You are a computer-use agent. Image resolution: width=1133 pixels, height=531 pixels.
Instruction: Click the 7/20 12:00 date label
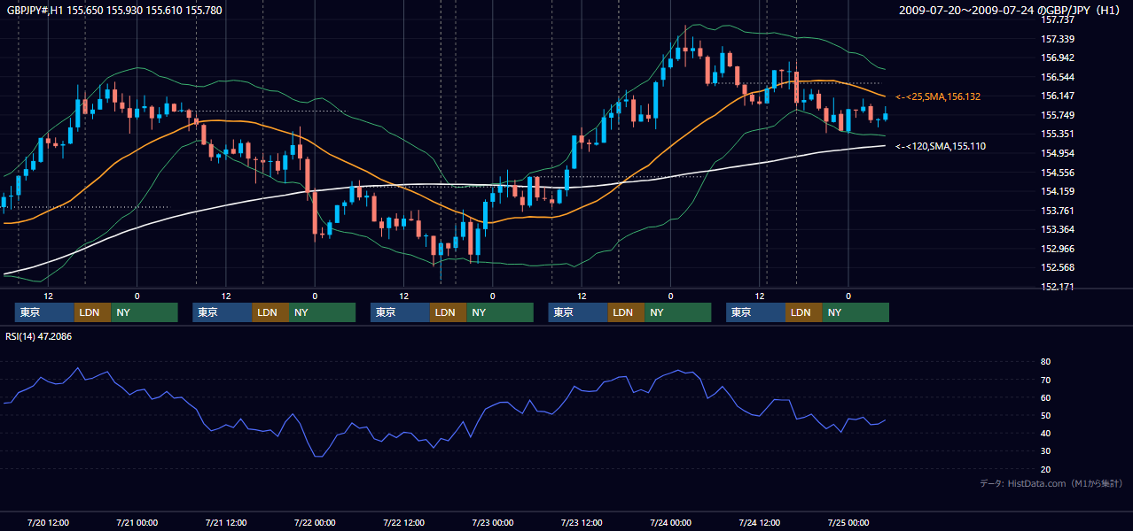pos(49,522)
